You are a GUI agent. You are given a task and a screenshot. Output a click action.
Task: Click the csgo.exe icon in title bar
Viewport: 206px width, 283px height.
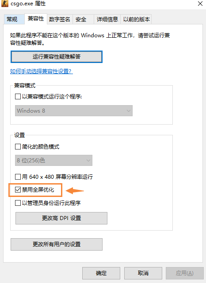pyautogui.click(x=5, y=4)
